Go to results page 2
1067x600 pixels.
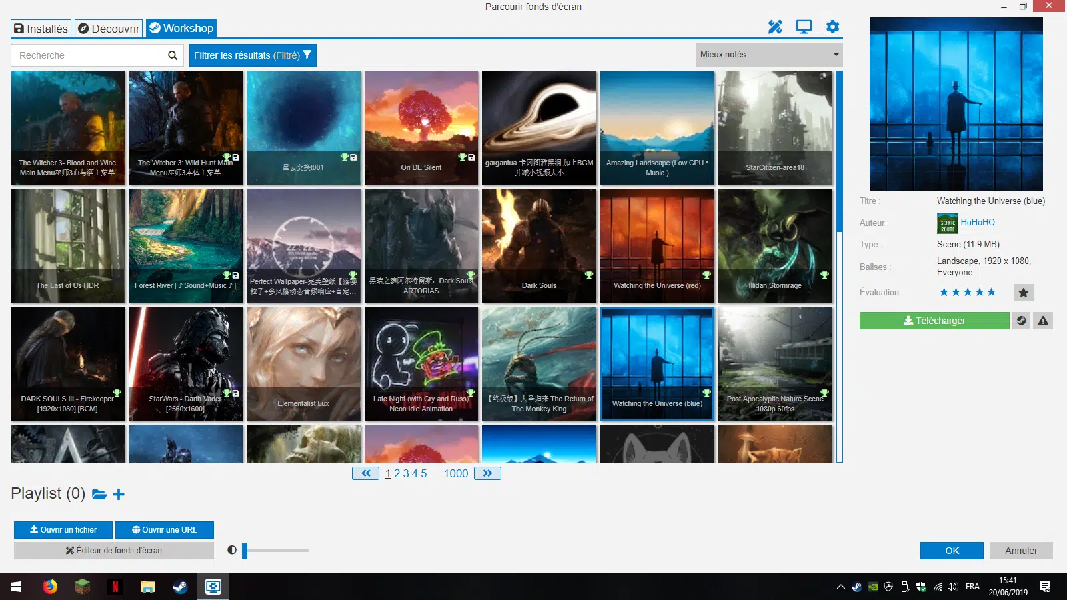(x=397, y=473)
